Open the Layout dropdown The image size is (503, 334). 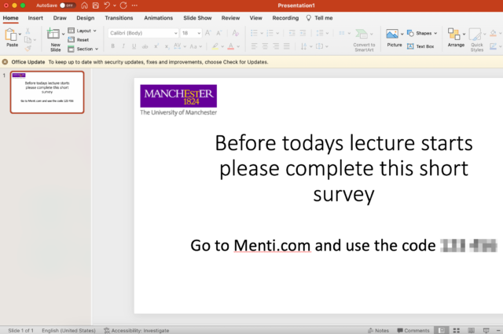(x=82, y=31)
